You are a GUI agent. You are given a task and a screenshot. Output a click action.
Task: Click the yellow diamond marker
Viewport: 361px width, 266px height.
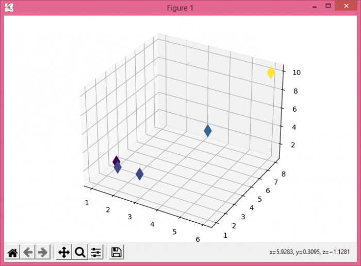tap(271, 73)
